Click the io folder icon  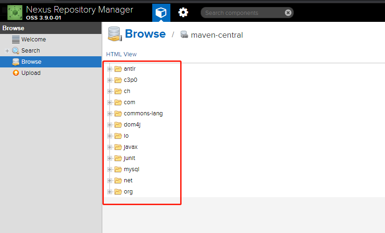point(118,136)
